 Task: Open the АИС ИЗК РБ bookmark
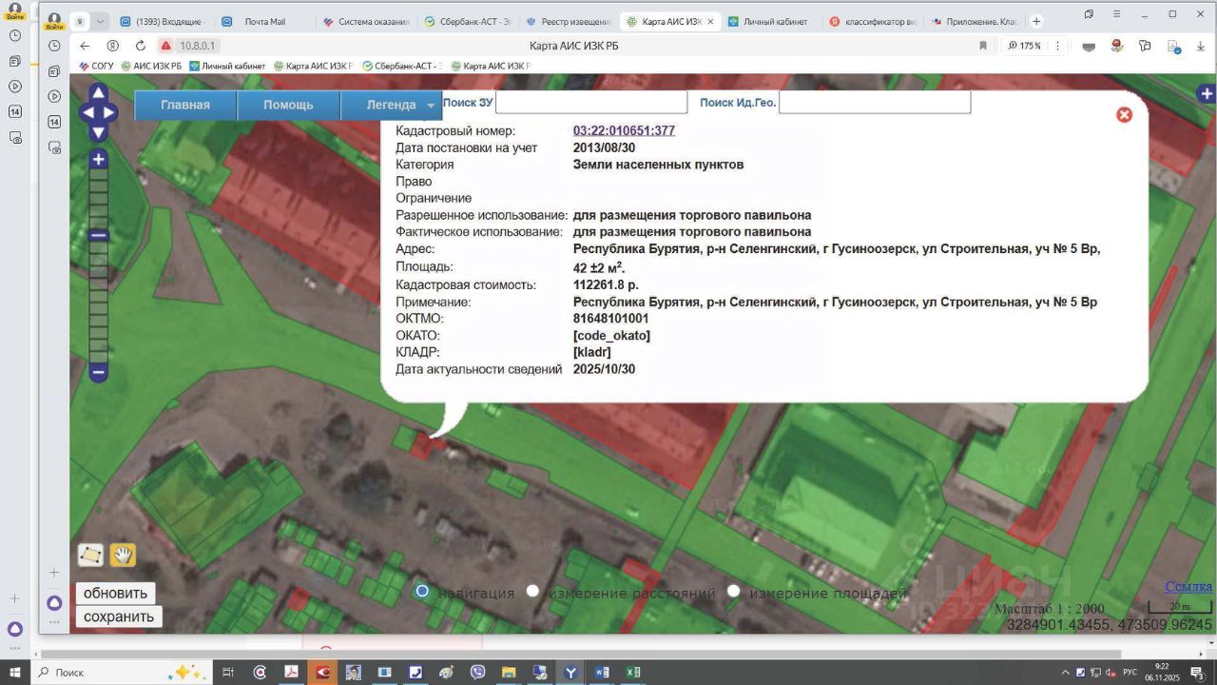(x=151, y=67)
